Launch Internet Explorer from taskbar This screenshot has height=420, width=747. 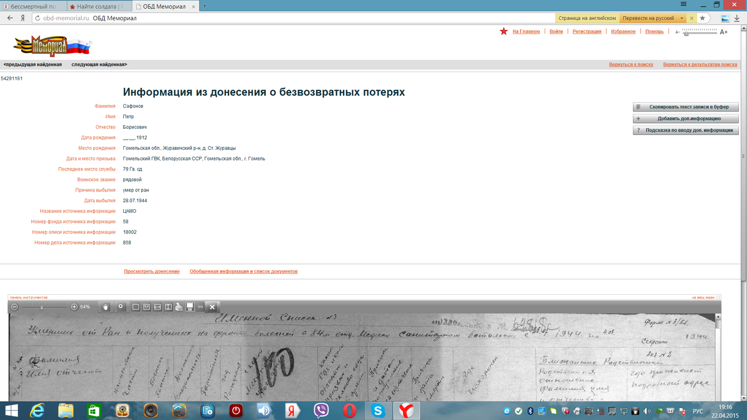pyautogui.click(x=38, y=411)
